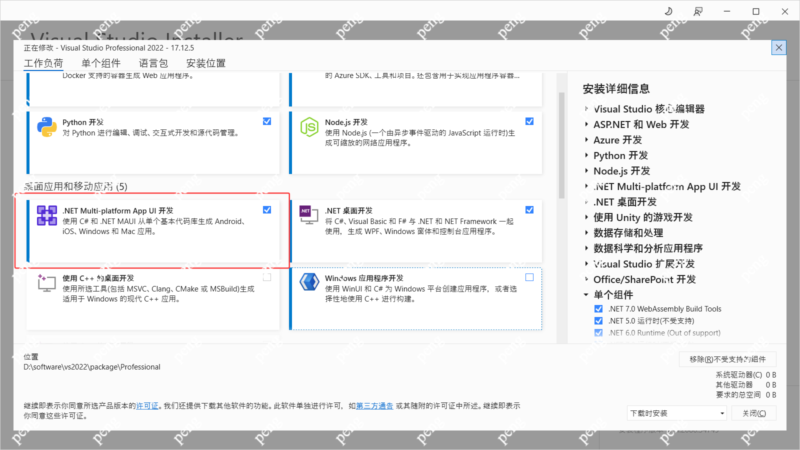Viewport: 800px width, 450px height.
Task: Click 移除不受支持的组件 button
Action: coord(726,359)
